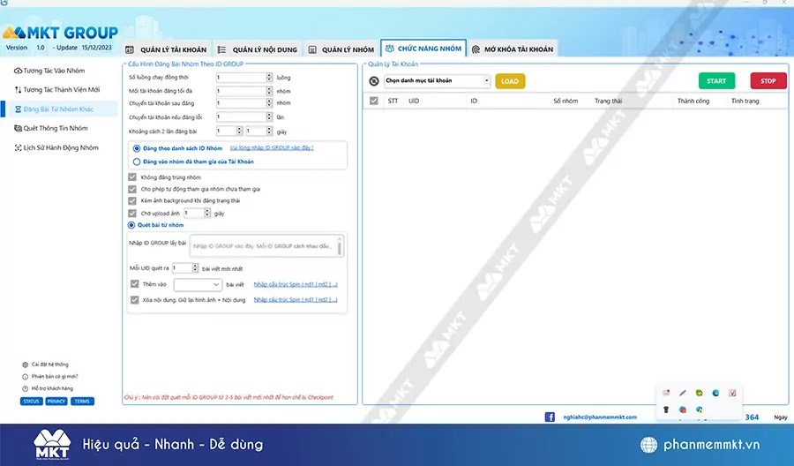Increase the Số luồng chạy đồng thời spinner
Image resolution: width=794 pixels, height=466 pixels.
[x=270, y=75]
